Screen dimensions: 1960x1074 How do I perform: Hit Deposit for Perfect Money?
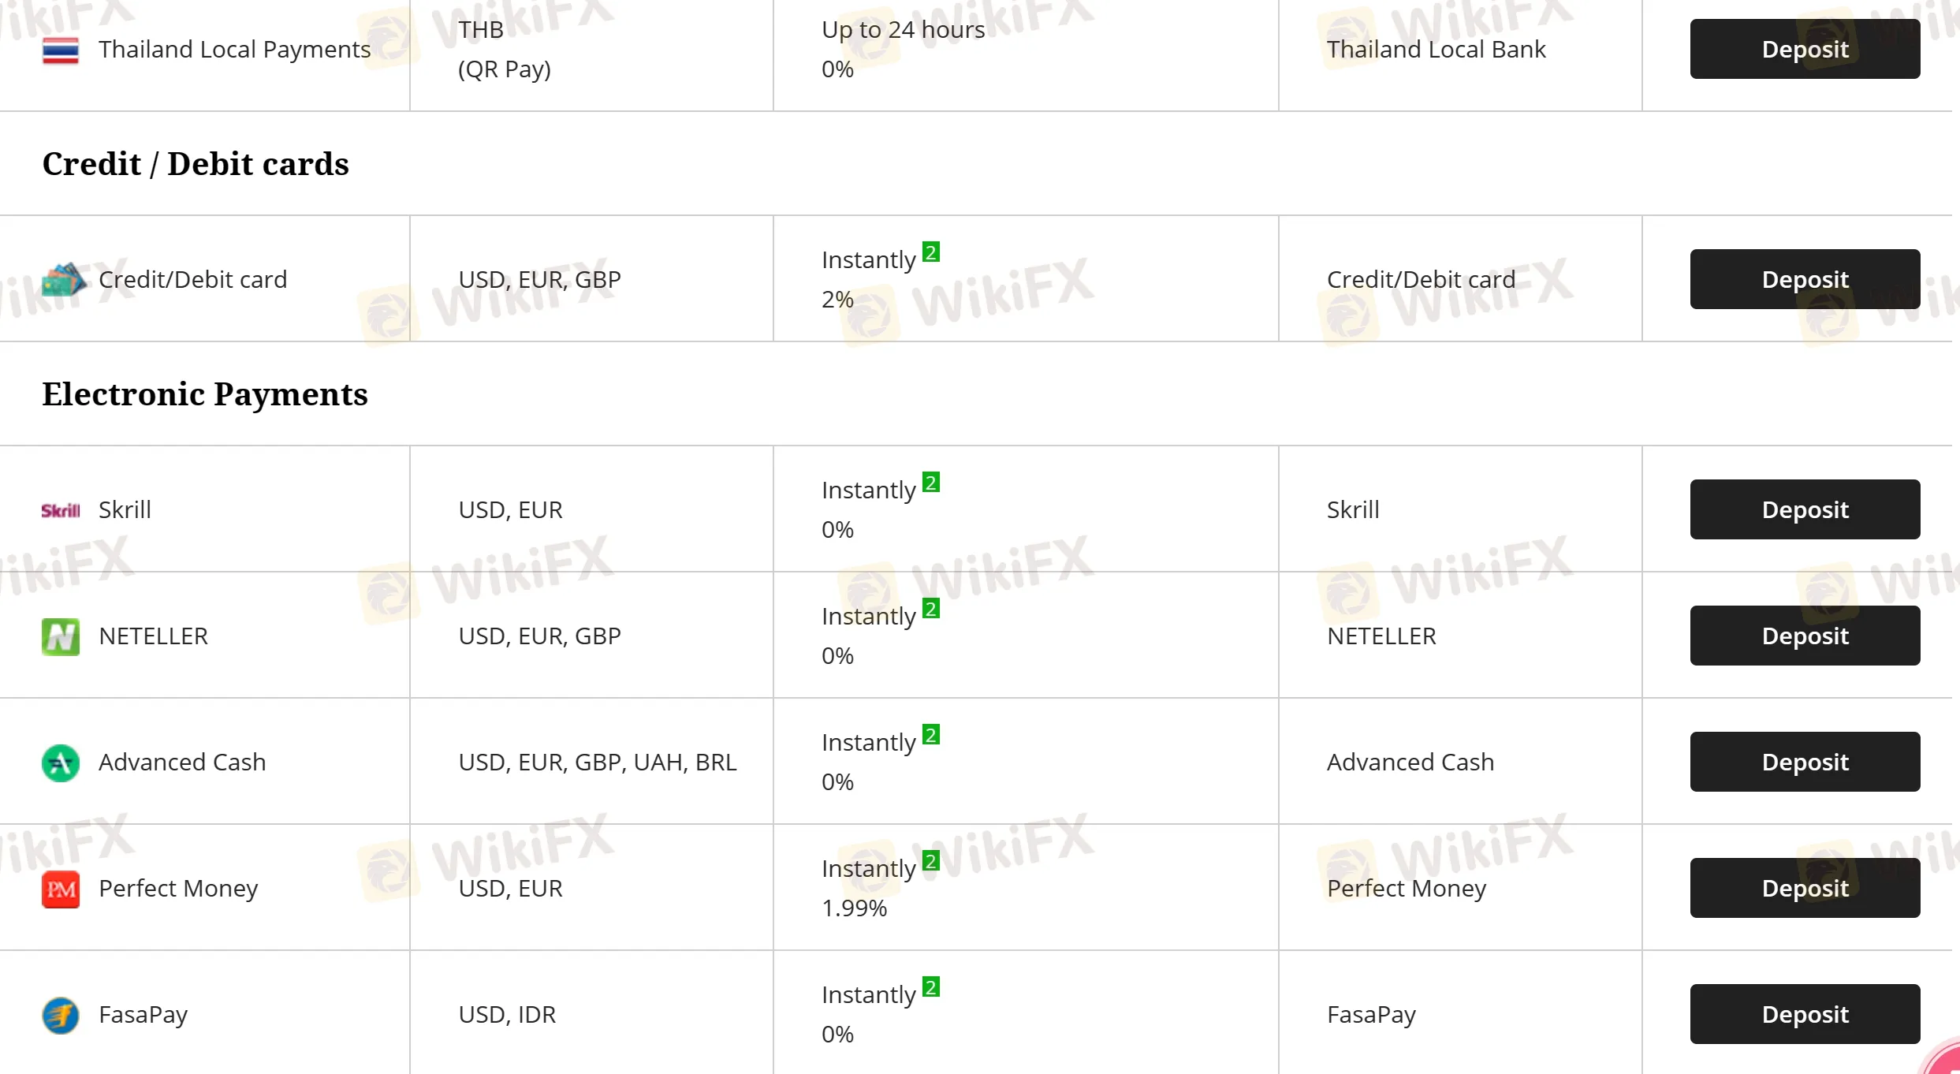click(x=1805, y=888)
